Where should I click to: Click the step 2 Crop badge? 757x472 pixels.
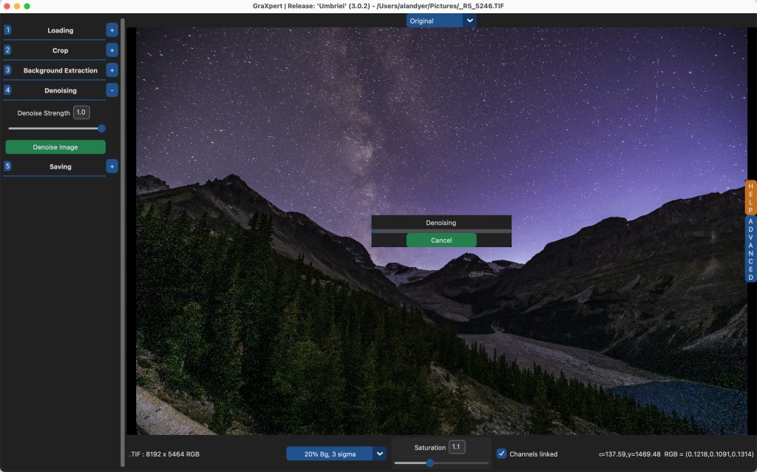coord(7,50)
